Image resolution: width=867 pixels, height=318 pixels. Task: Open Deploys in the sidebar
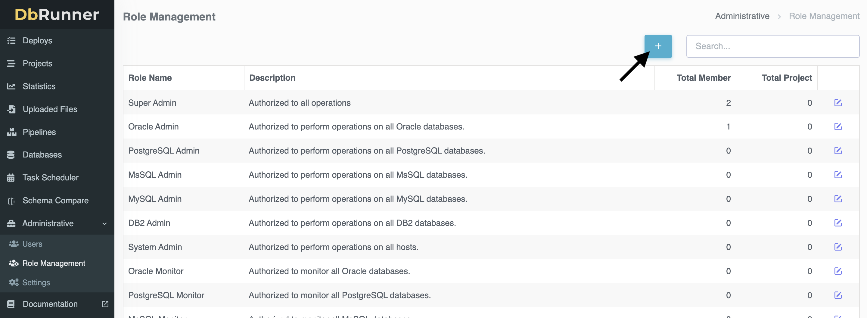37,41
